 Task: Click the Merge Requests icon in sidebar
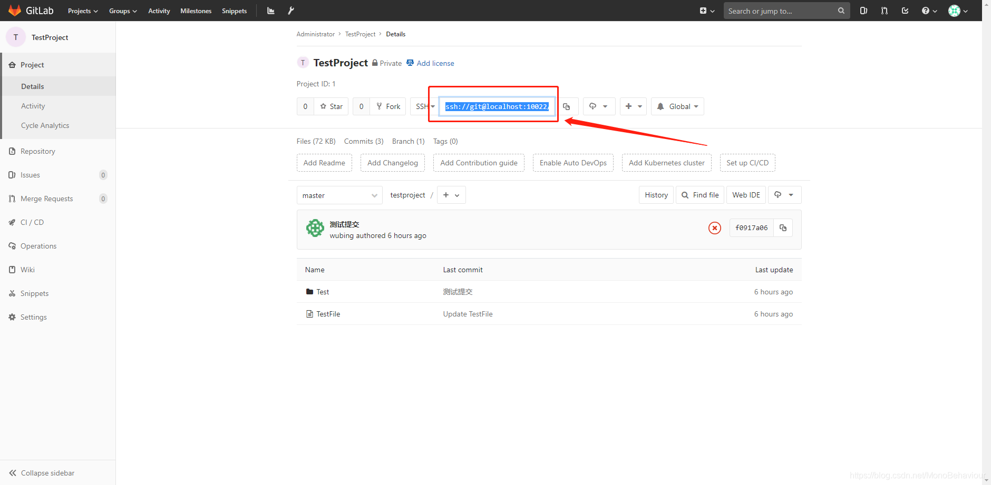(12, 199)
